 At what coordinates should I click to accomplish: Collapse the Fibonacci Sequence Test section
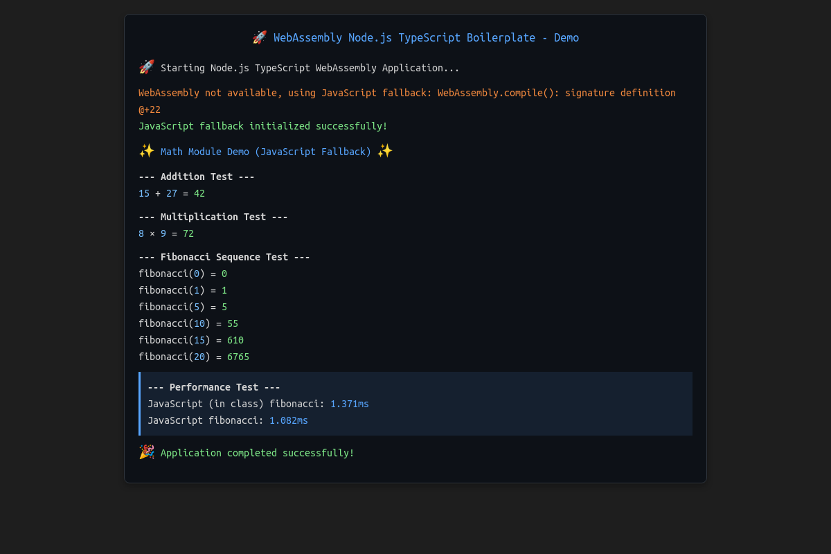224,256
